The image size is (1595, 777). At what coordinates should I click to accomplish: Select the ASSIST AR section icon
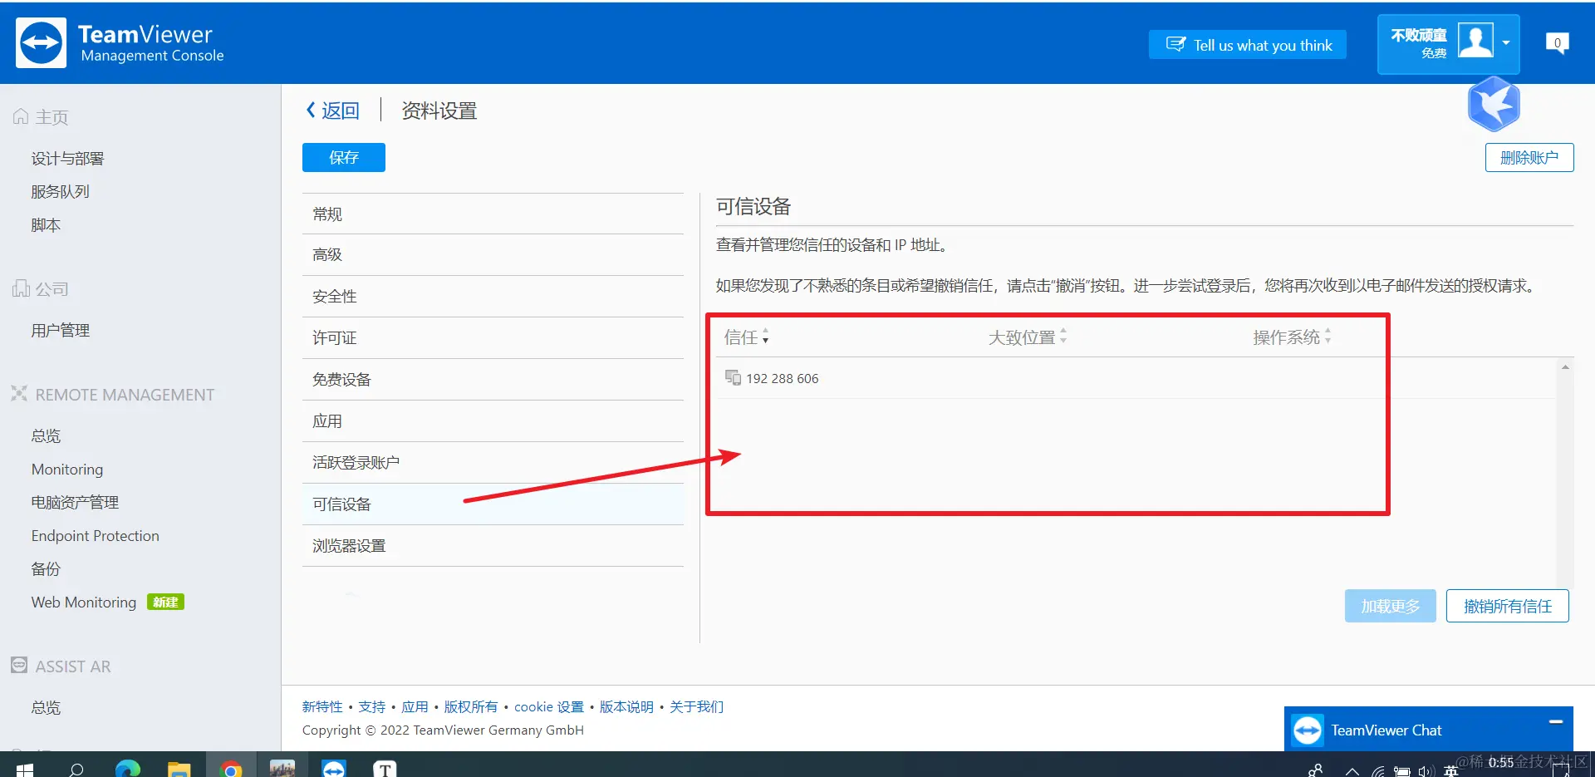click(19, 666)
